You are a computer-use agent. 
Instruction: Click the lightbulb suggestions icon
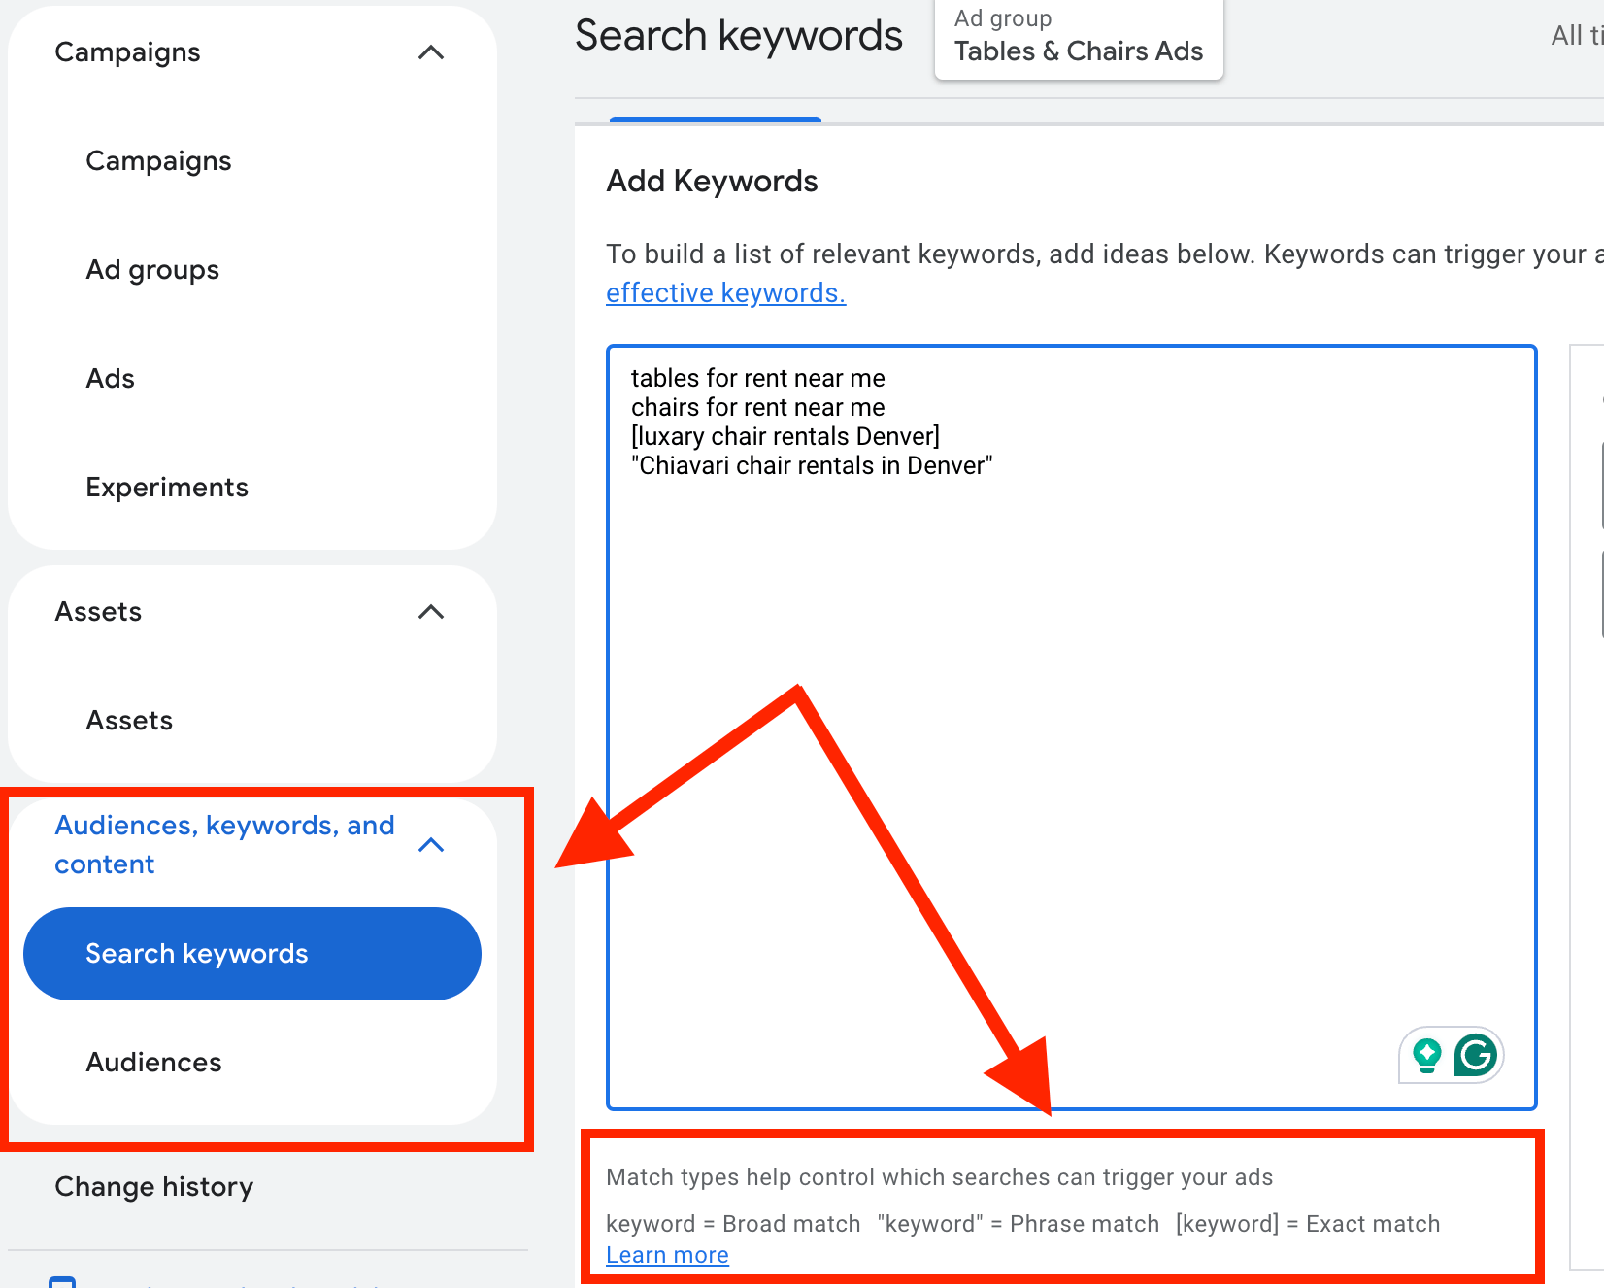(x=1424, y=1055)
